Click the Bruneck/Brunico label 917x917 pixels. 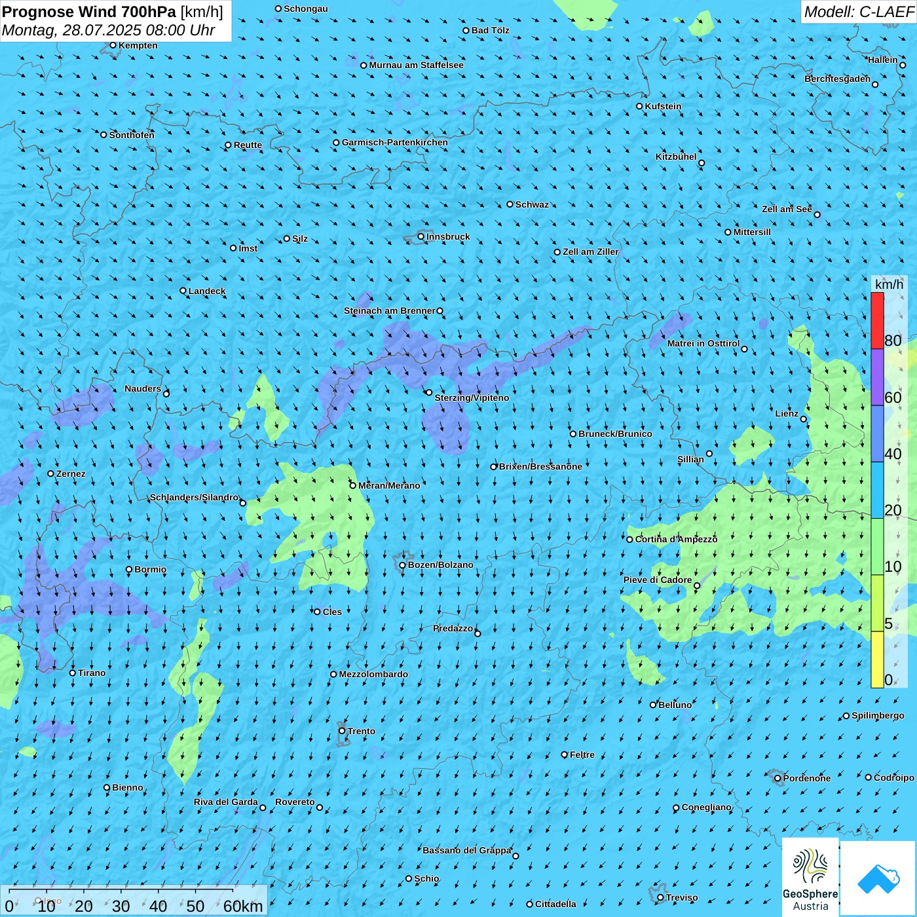pos(615,434)
